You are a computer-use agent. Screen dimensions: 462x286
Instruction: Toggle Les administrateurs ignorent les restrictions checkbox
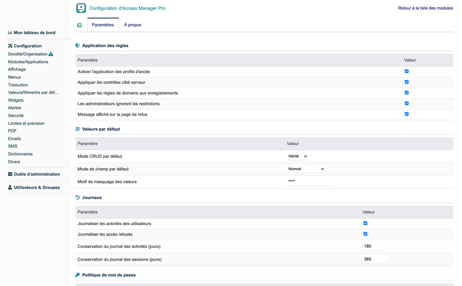[407, 104]
